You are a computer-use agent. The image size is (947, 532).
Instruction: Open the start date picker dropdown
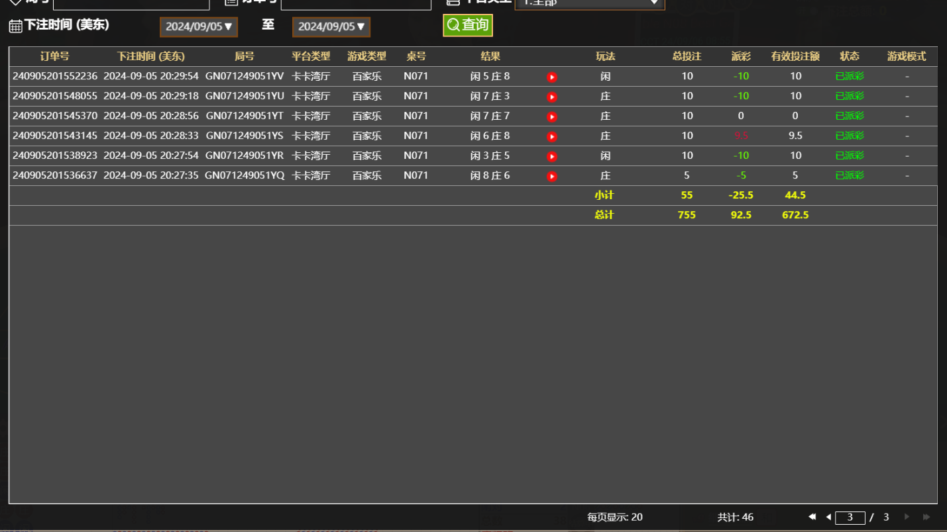198,27
